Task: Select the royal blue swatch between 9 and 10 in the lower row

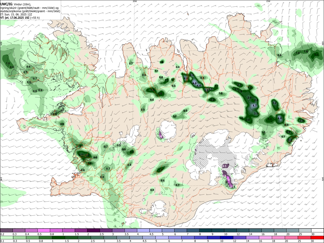Action: coord(214,238)
